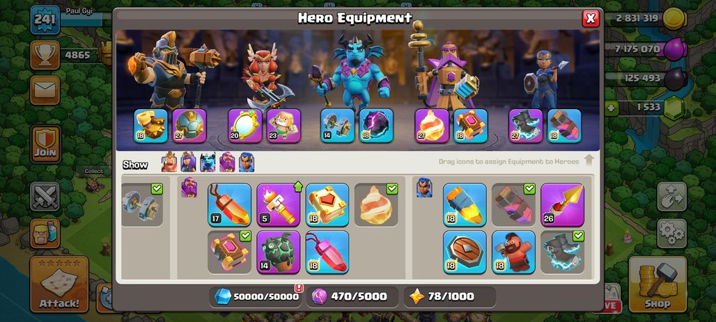
Task: Select the Fireball equipment level 27
Action: click(432, 126)
